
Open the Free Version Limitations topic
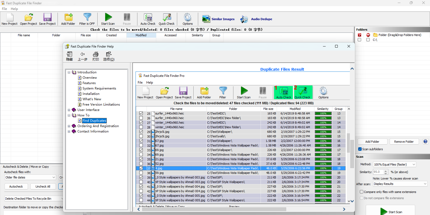(101, 105)
